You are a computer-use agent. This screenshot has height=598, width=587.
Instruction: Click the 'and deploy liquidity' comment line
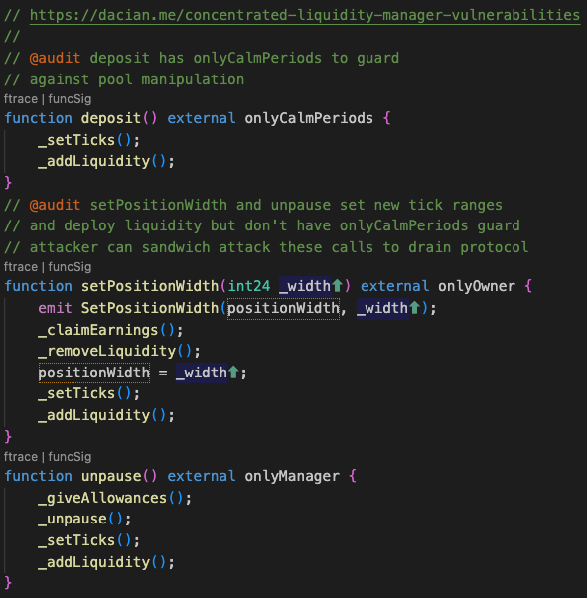(x=262, y=225)
